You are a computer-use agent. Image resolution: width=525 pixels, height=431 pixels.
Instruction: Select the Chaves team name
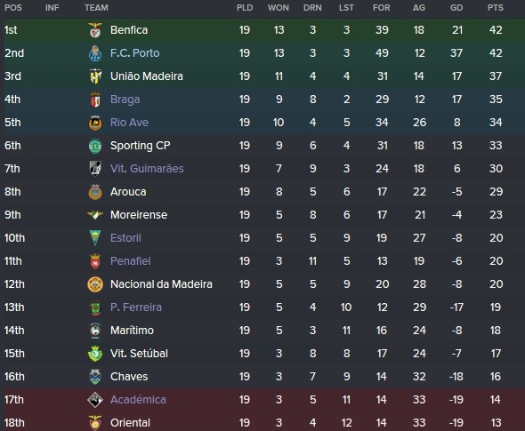tap(129, 377)
